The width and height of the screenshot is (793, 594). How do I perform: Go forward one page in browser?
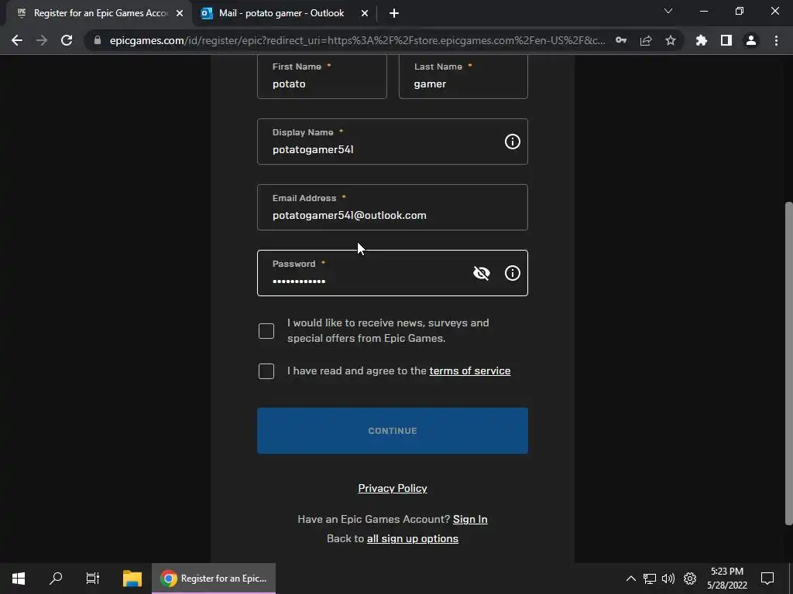42,40
